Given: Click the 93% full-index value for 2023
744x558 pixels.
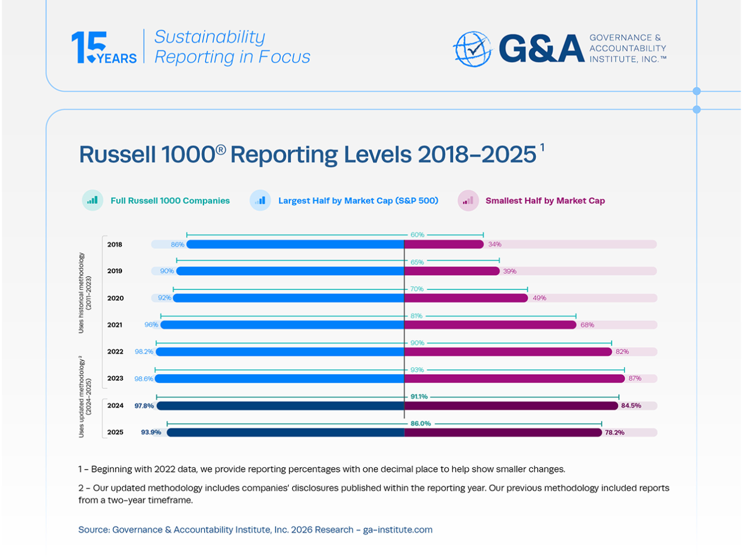Looking at the screenshot, I should coord(417,370).
